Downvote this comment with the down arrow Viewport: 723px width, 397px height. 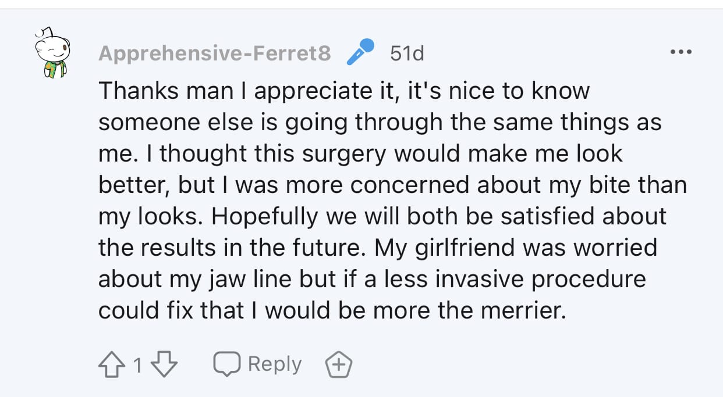(x=164, y=365)
